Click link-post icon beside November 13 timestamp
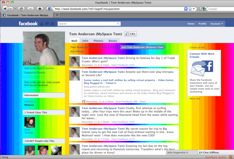This screenshot has width=234, height=159. click(x=84, y=101)
